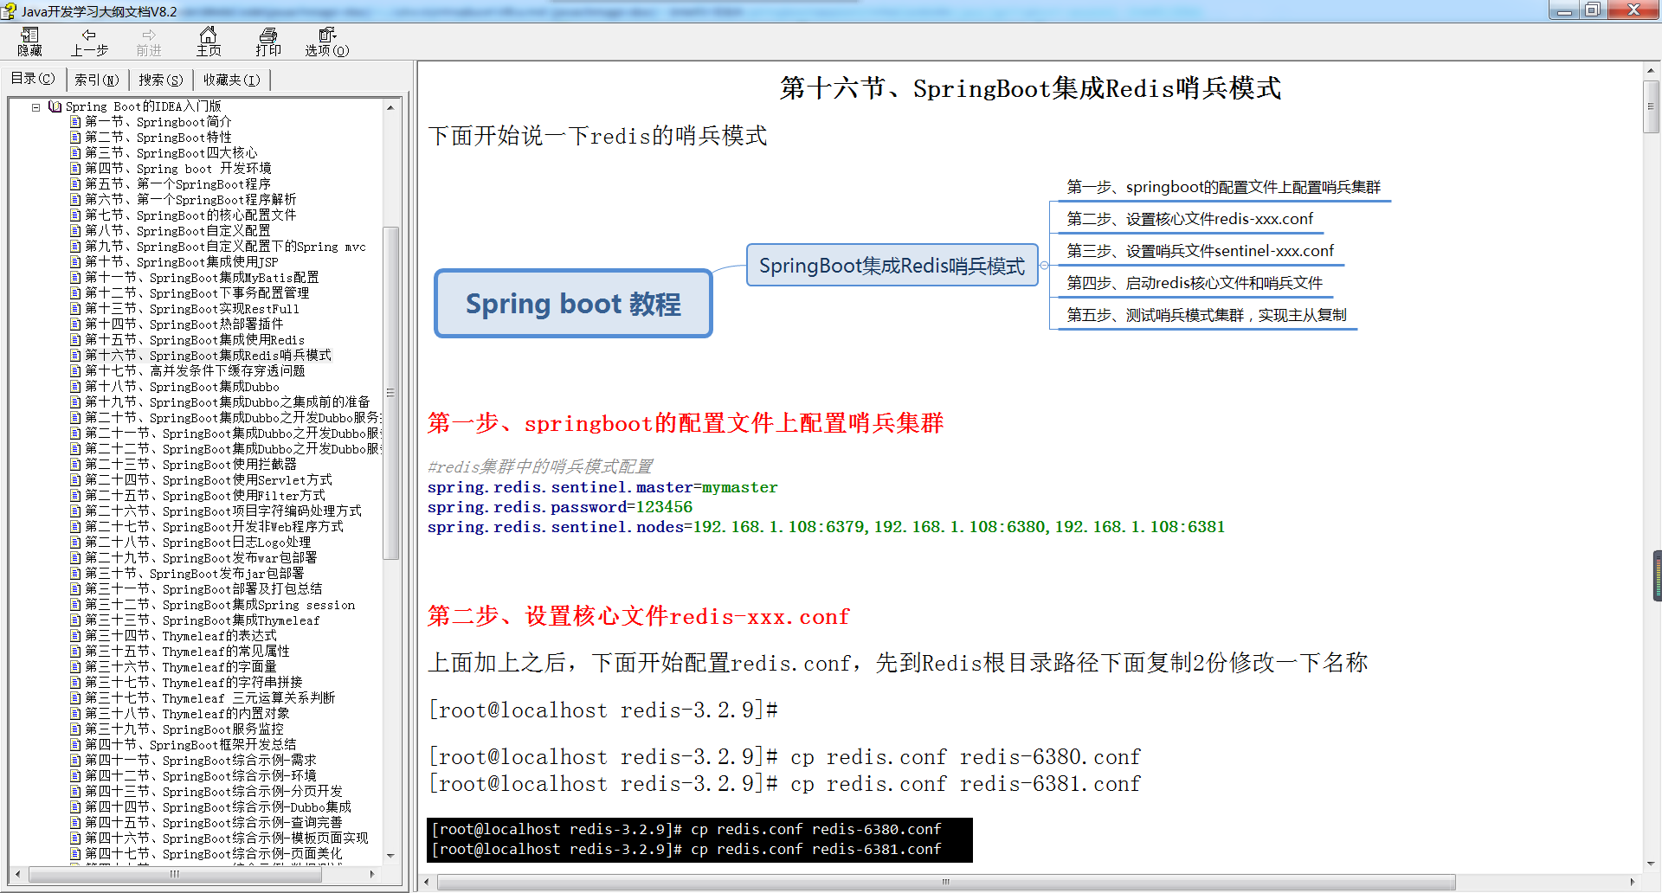
Task: Click the spring.redis.sentinel.nodes config line
Action: (826, 527)
